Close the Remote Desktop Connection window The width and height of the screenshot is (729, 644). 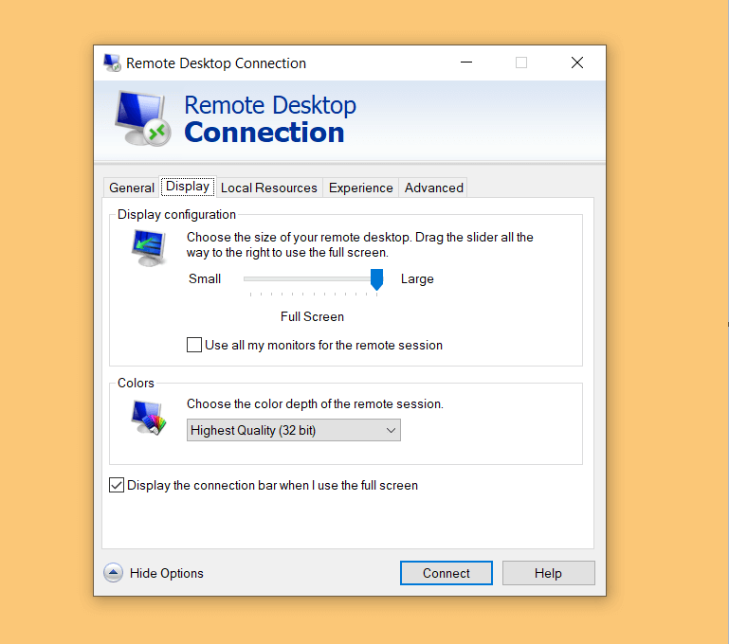coord(577,63)
